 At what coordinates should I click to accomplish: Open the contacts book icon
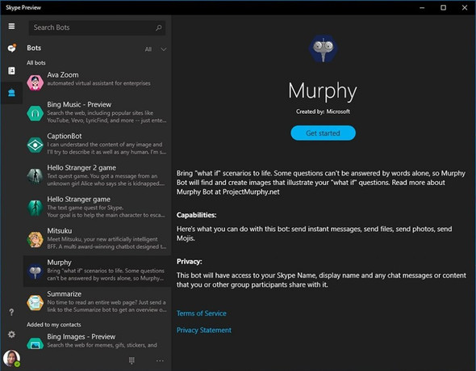(x=11, y=70)
